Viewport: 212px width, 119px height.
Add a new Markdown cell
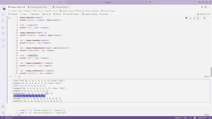click(34, 14)
